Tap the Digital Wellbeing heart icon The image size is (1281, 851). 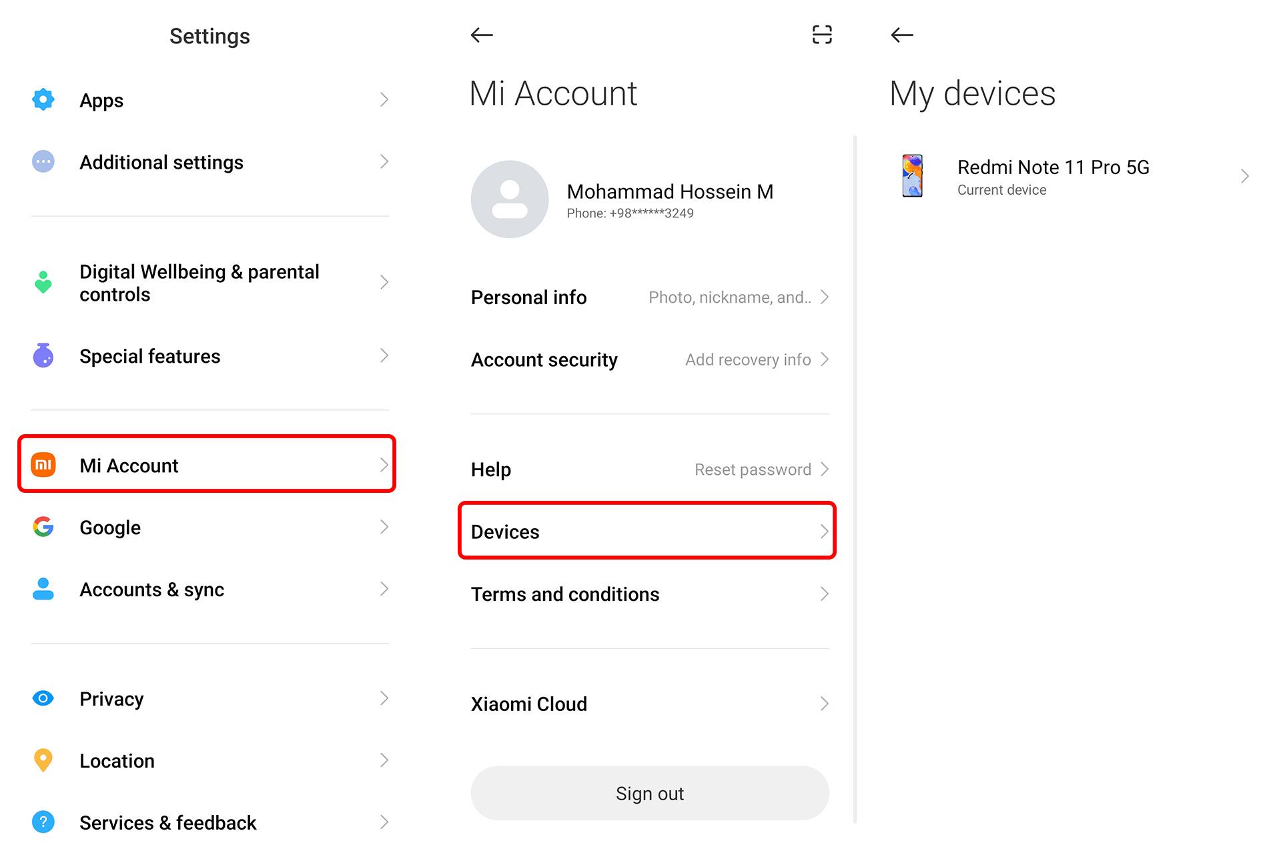click(43, 283)
